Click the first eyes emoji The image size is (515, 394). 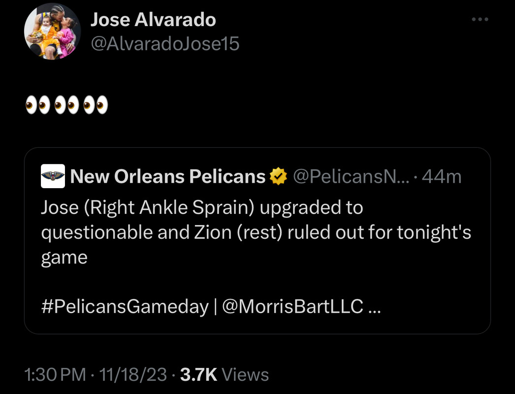(37, 105)
